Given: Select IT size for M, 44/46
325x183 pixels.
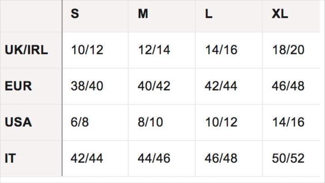Looking at the screenshot, I should pyautogui.click(x=154, y=159).
